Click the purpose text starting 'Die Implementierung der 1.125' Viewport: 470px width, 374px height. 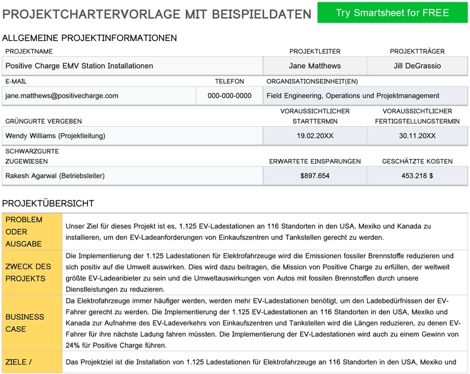[x=260, y=272]
